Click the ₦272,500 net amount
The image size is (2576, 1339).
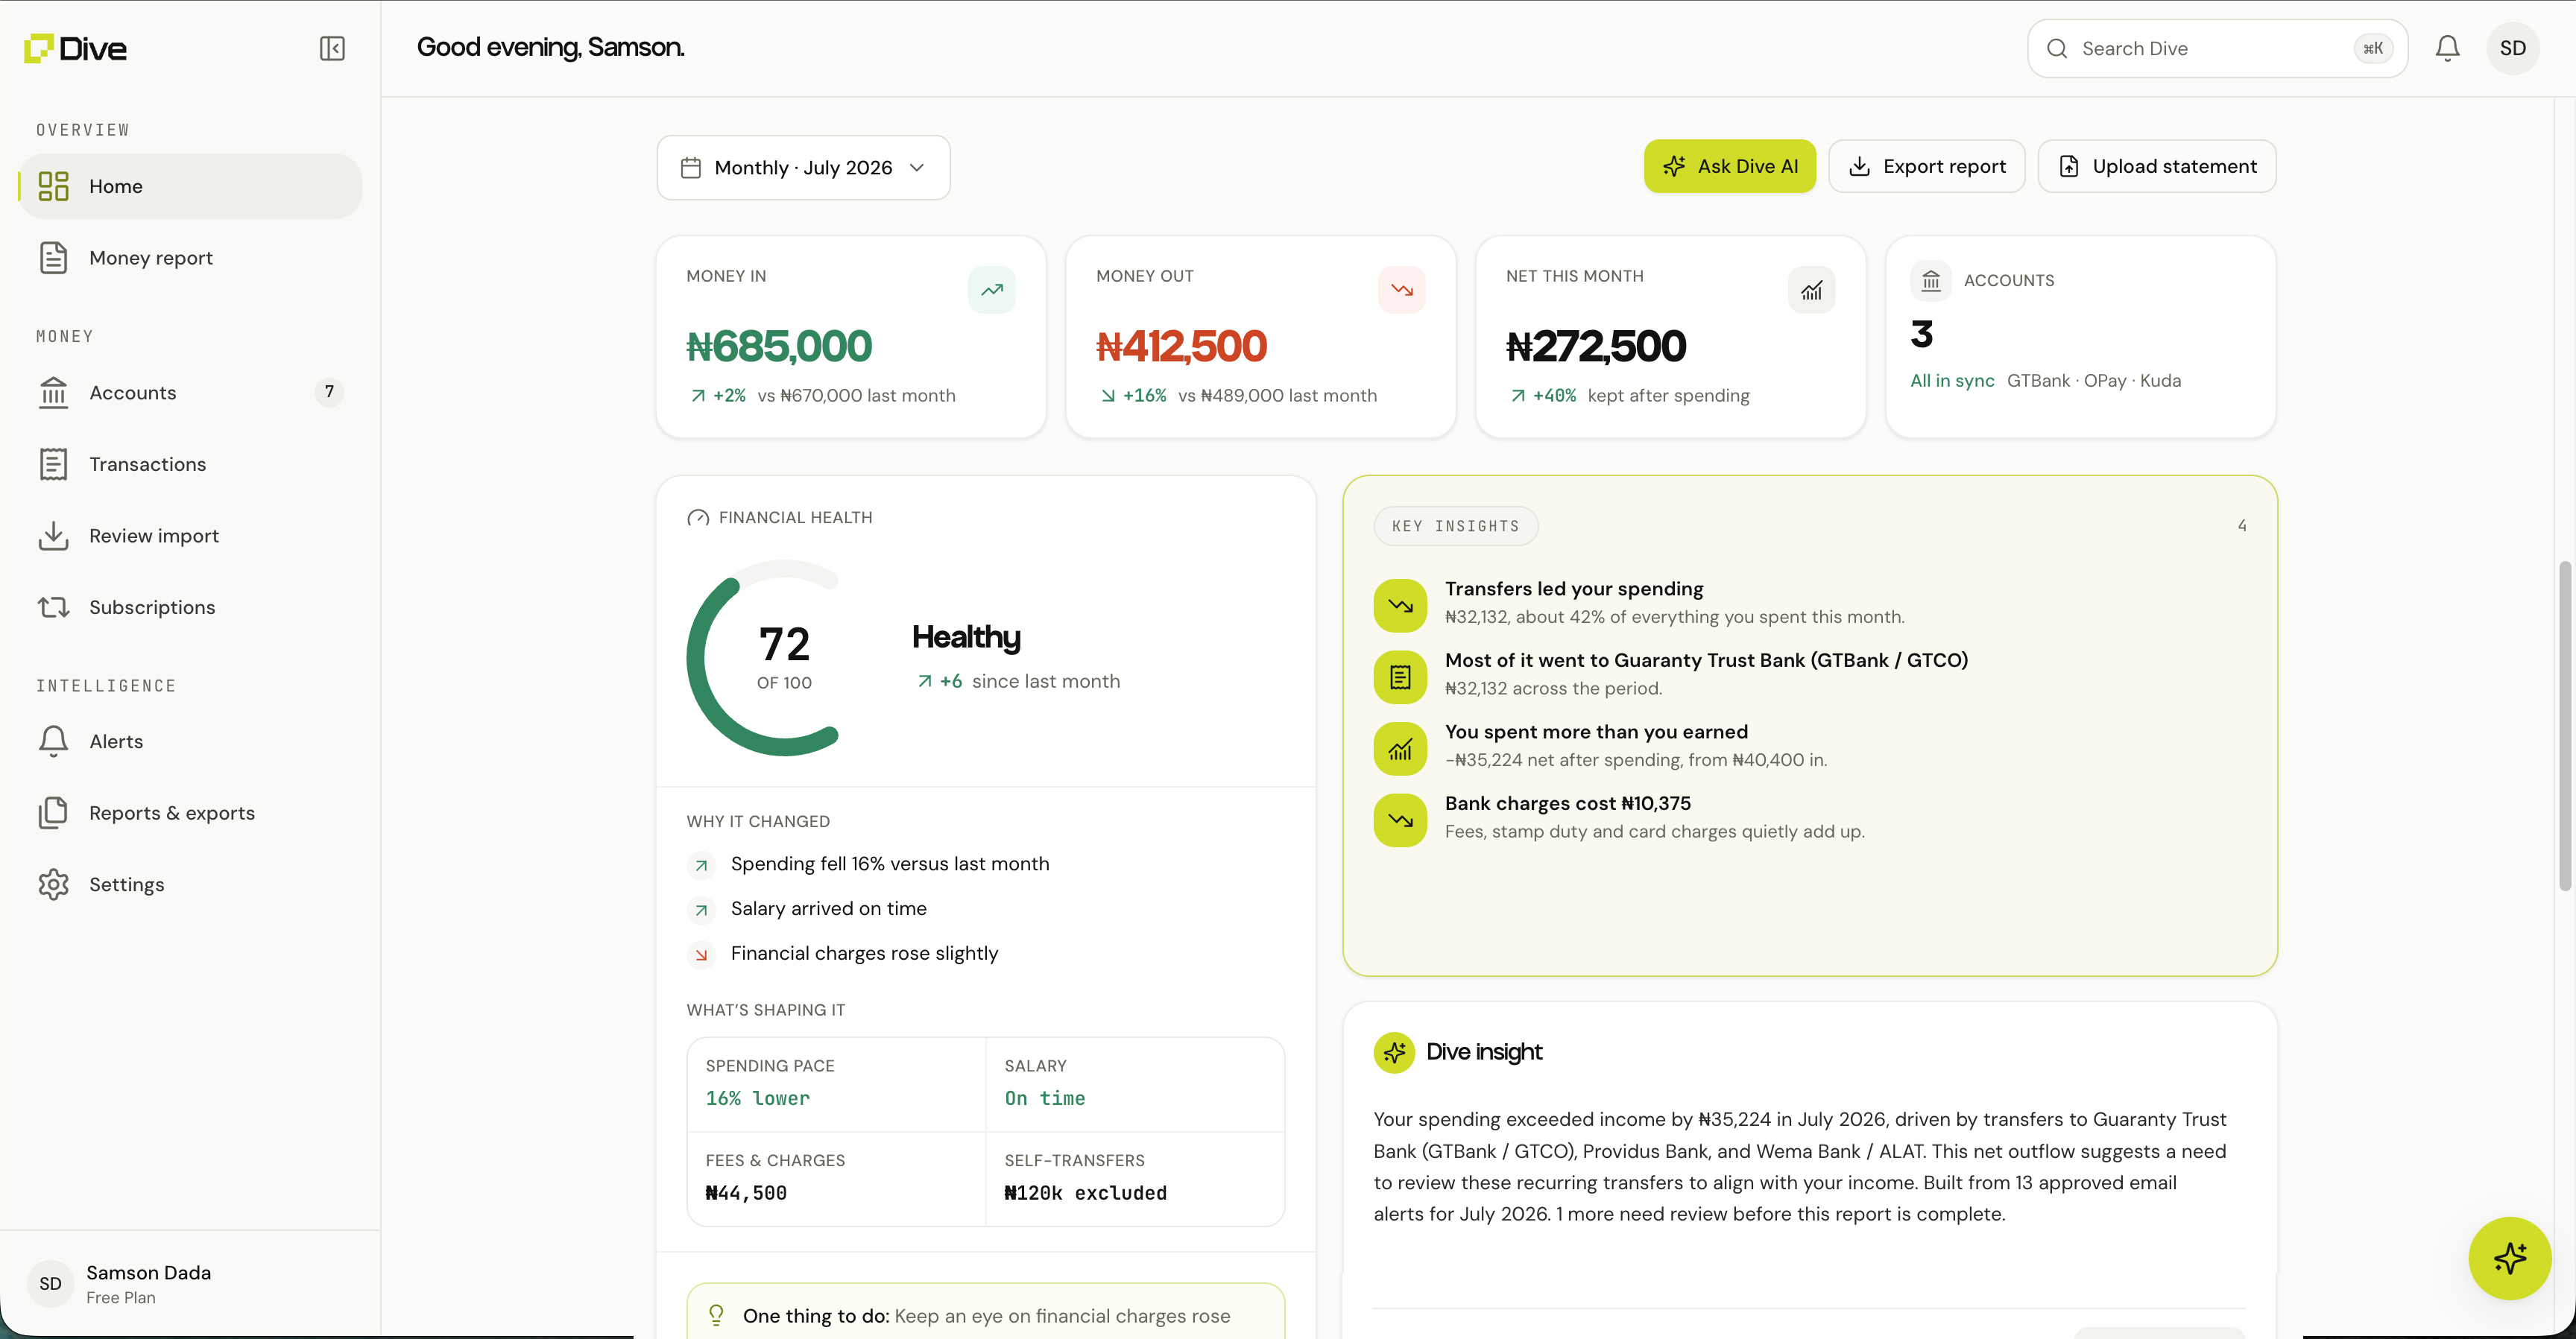click(x=1596, y=346)
